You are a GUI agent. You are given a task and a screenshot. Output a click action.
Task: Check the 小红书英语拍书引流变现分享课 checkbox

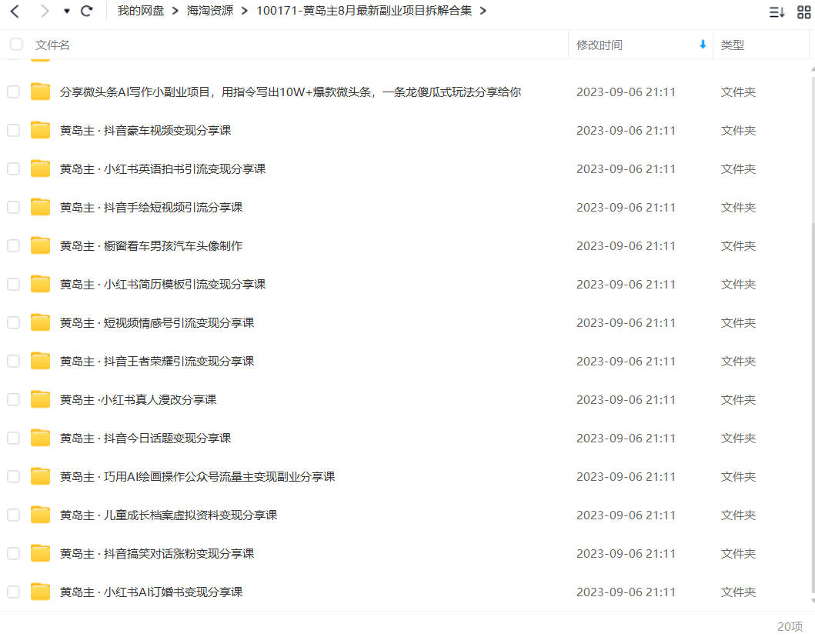coord(14,168)
